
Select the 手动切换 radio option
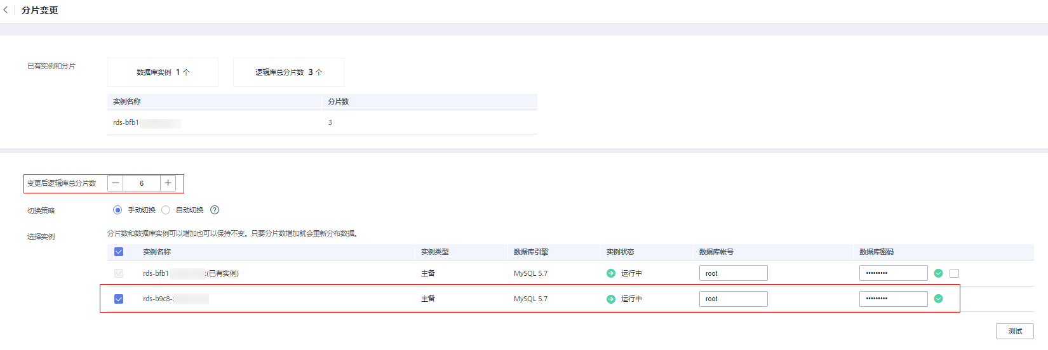coord(118,210)
